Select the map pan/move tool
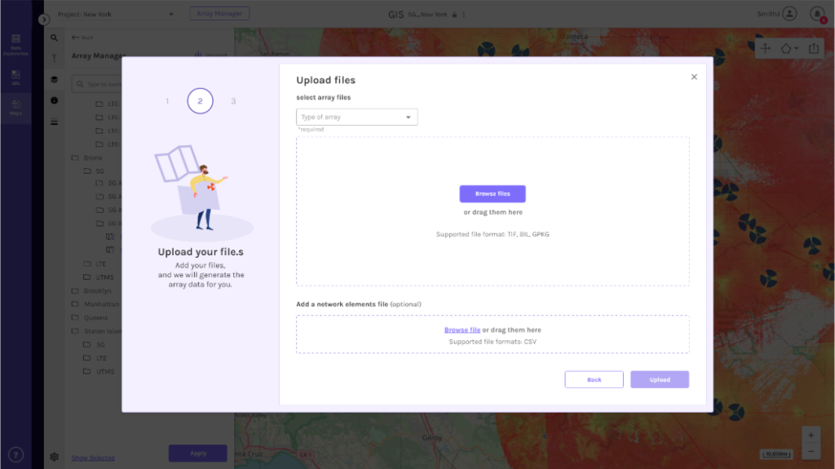Screen dimensions: 835x469 coord(766,48)
